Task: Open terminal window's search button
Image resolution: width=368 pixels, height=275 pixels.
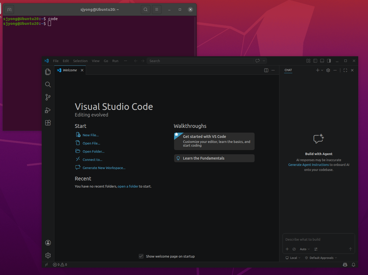Action: click(x=146, y=10)
